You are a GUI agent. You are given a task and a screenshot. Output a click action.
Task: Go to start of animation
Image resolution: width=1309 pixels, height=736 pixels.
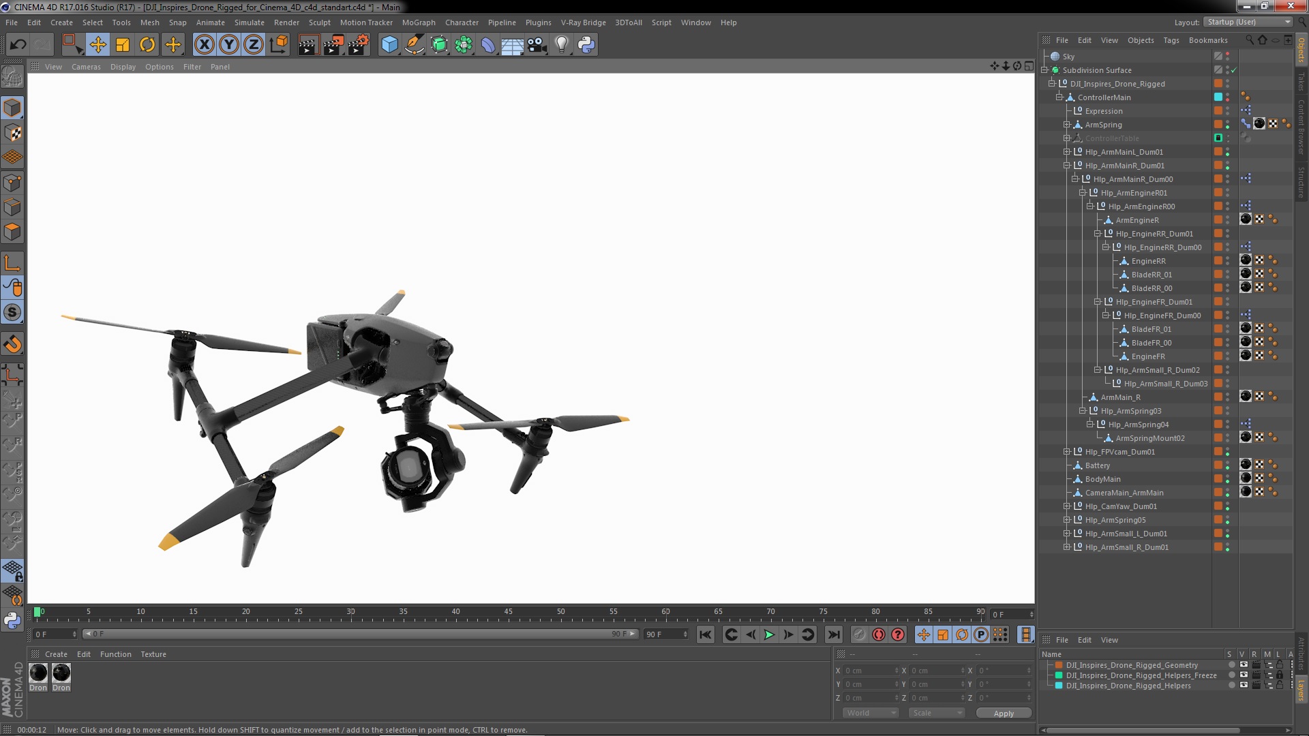[706, 634]
